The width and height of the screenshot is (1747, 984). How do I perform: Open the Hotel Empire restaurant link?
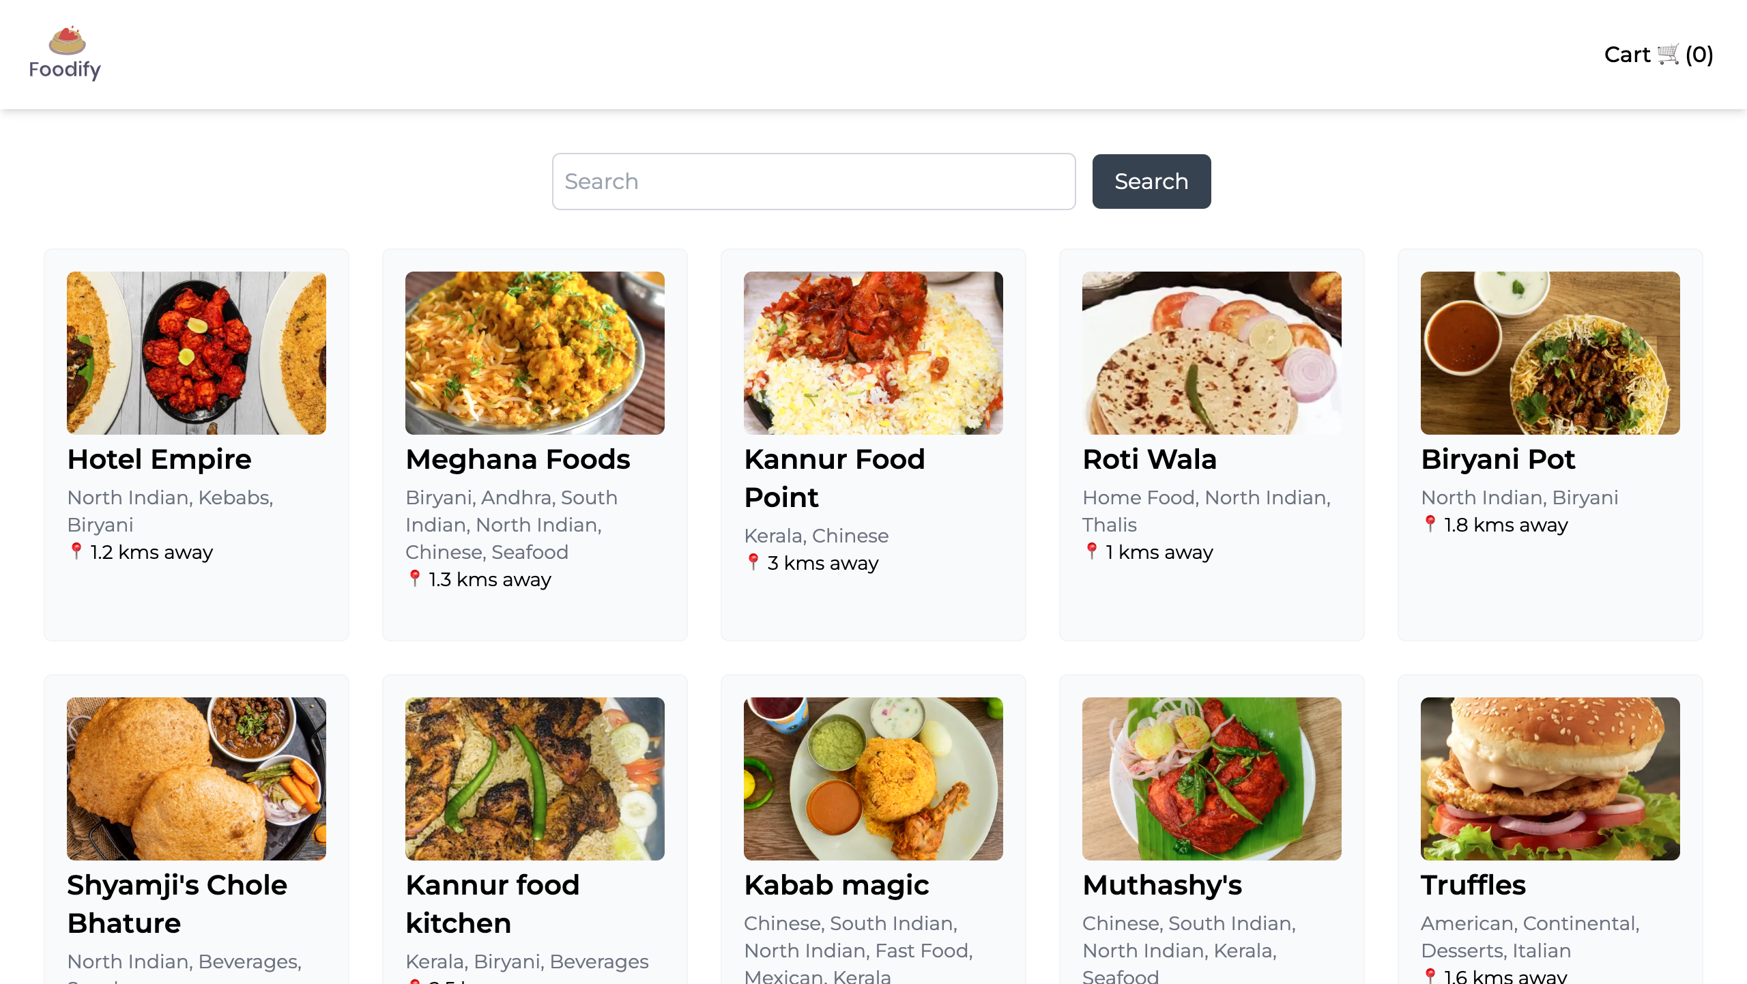coord(159,459)
